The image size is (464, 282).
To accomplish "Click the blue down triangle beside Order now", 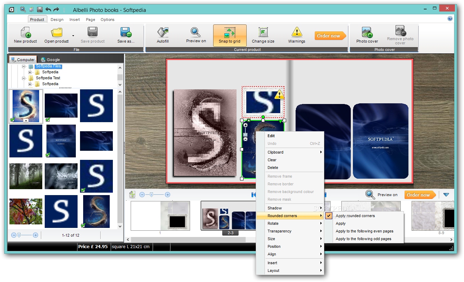I will (x=446, y=195).
